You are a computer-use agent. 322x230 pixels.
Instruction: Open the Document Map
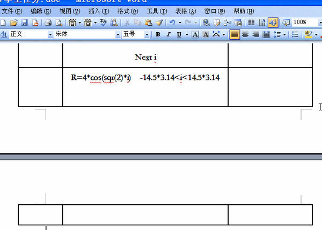(x=286, y=23)
